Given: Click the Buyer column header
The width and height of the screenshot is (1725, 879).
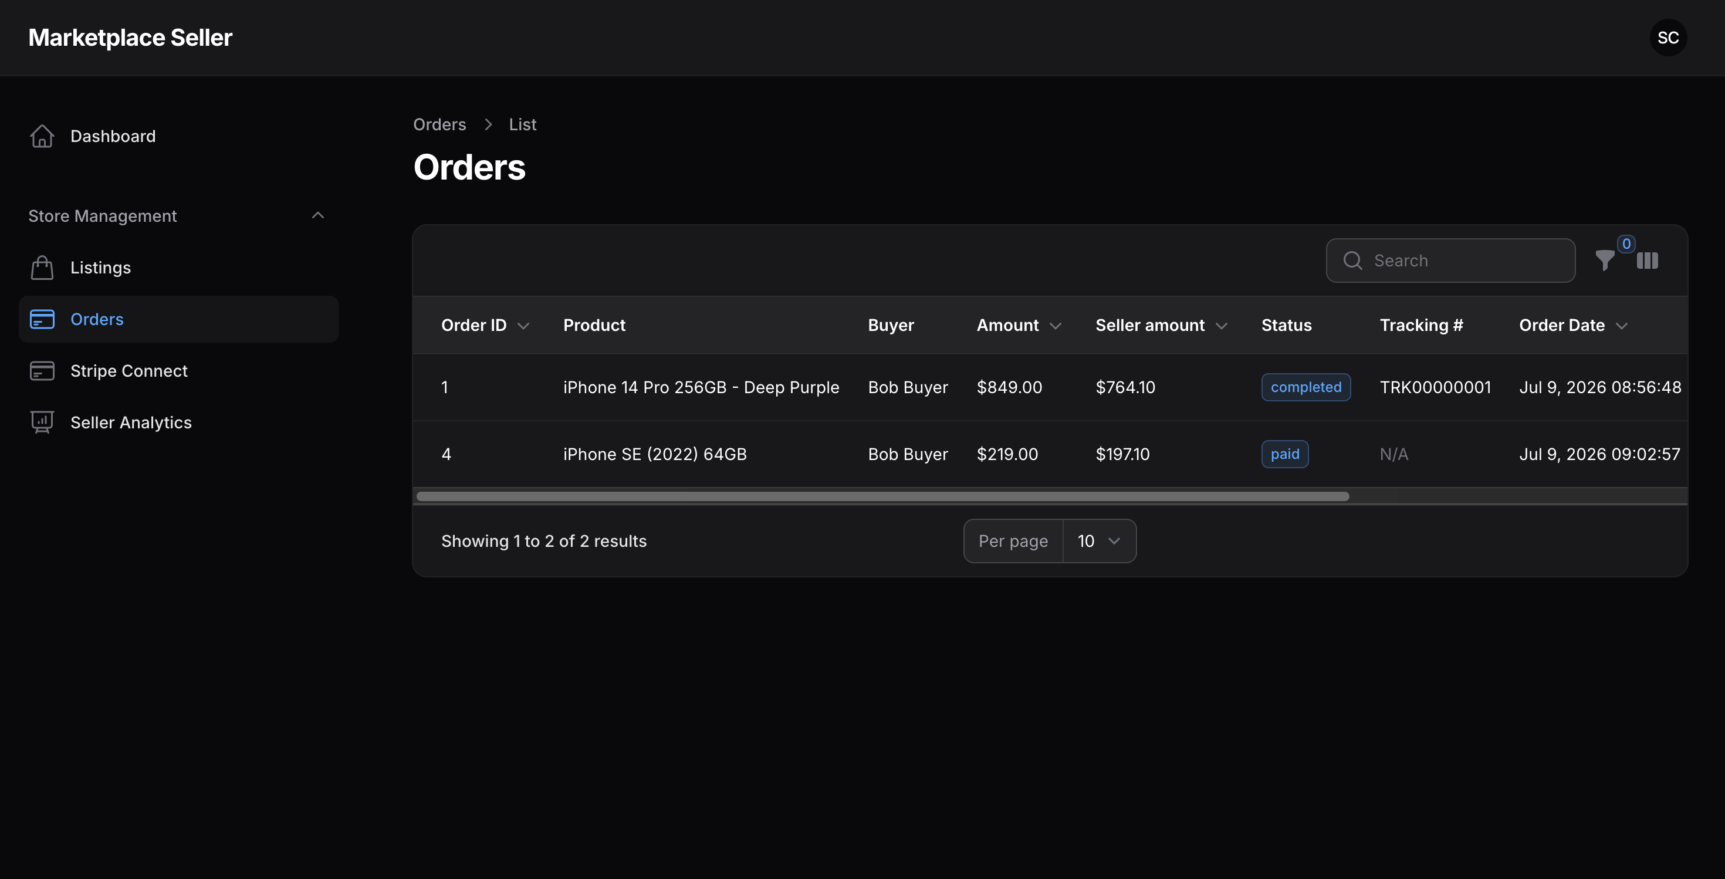Looking at the screenshot, I should point(891,325).
